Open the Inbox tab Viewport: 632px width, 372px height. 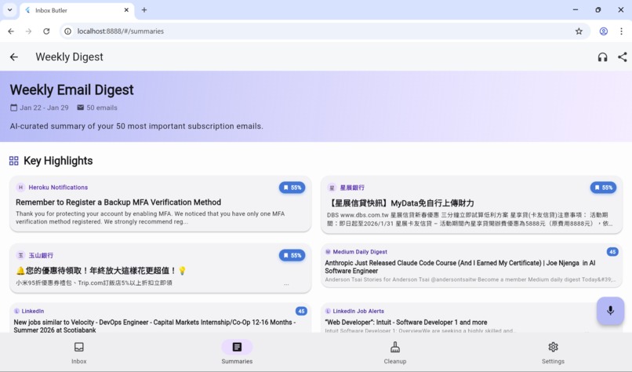[x=79, y=352]
